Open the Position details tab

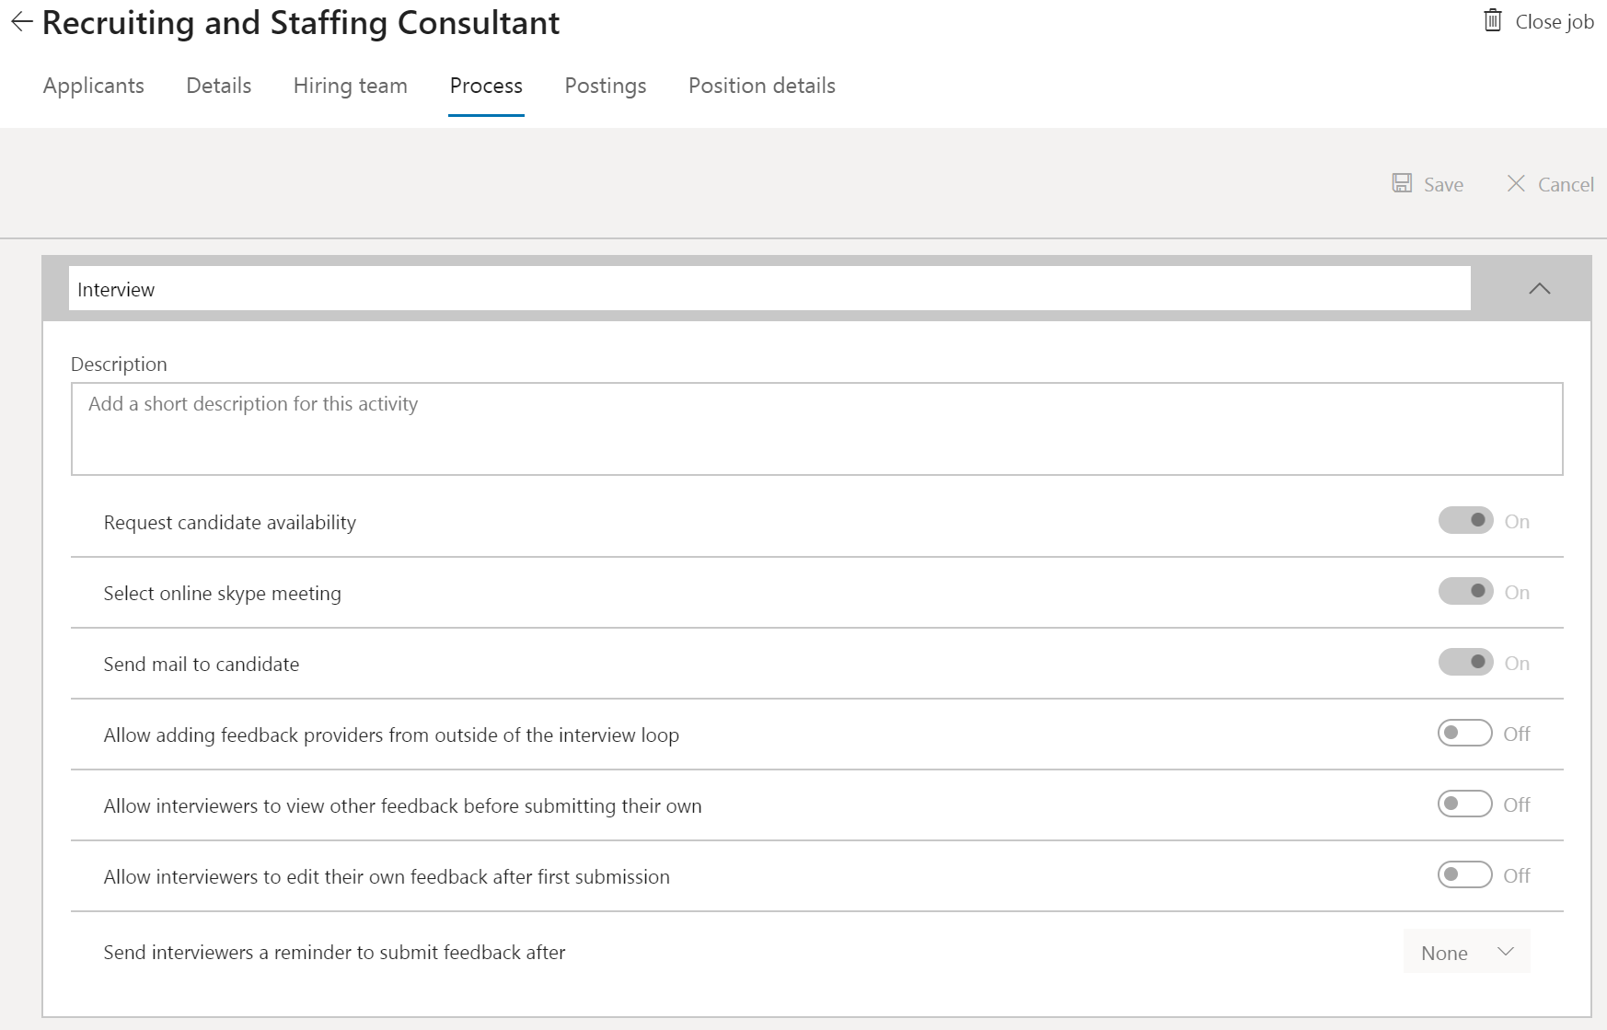click(x=761, y=86)
